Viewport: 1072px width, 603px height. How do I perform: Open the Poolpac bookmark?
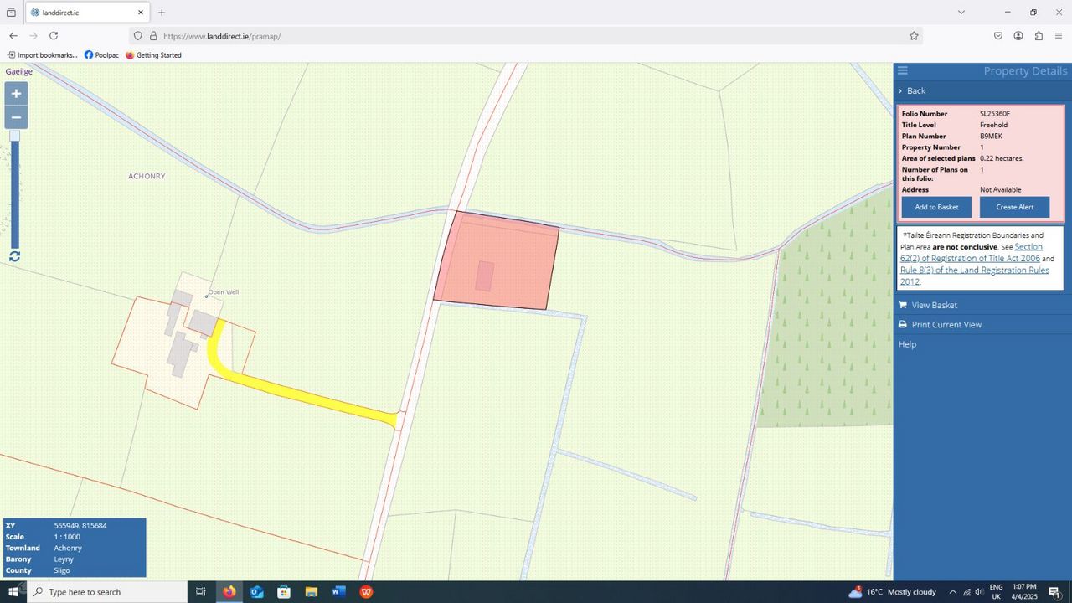101,55
